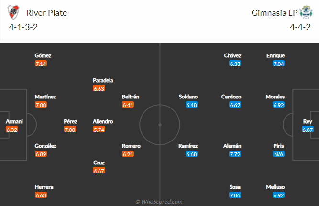Select Gómez's 7.14 rating badge
This screenshot has width=319, height=206.
point(41,64)
